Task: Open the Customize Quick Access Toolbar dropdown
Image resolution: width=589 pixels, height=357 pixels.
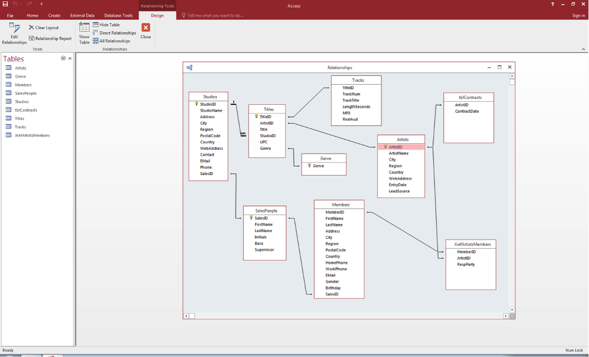Action: coord(41,5)
